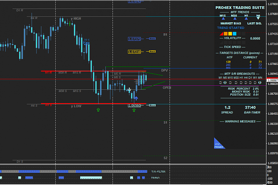Click the y LOW label on chart

point(76,106)
